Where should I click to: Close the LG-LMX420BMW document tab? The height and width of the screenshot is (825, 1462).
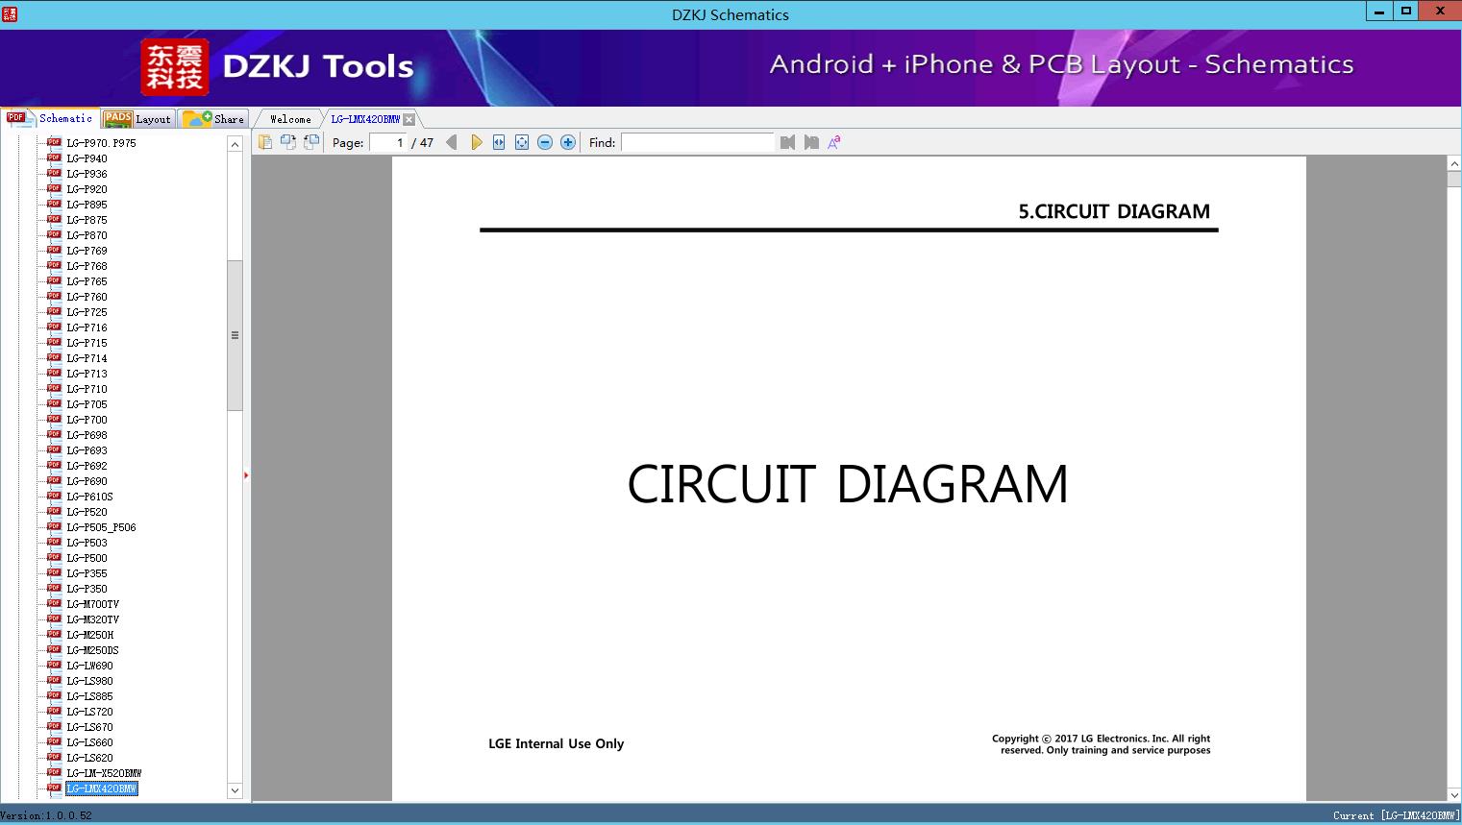(x=409, y=119)
